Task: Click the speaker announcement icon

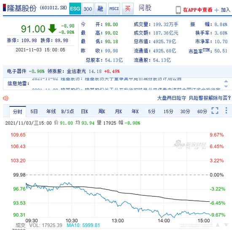Action: tap(5, 98)
